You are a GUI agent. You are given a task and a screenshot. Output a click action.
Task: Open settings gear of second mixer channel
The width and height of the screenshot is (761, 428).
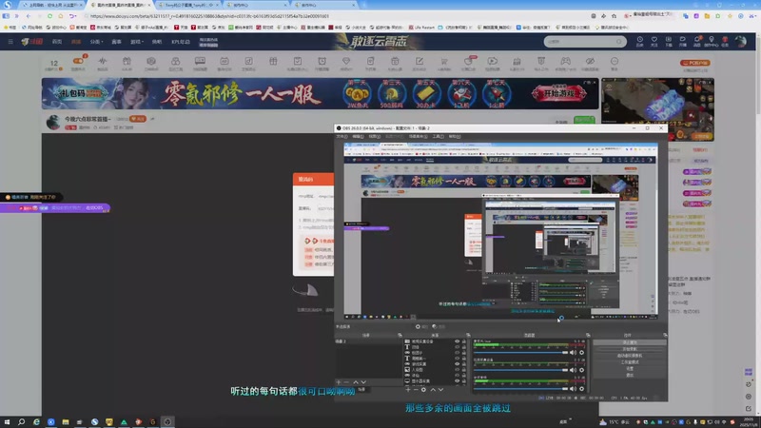point(581,370)
